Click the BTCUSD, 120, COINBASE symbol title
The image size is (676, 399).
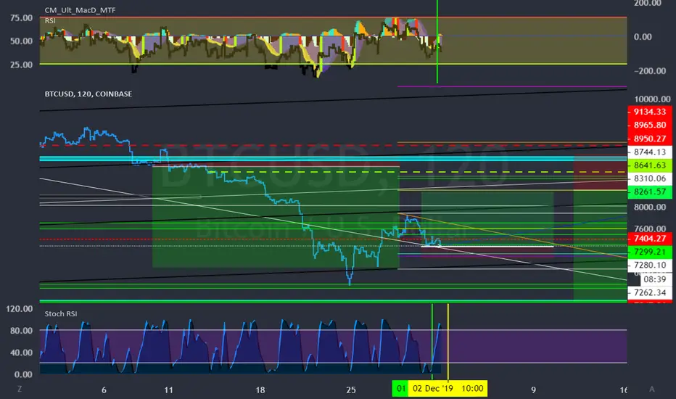(x=88, y=94)
